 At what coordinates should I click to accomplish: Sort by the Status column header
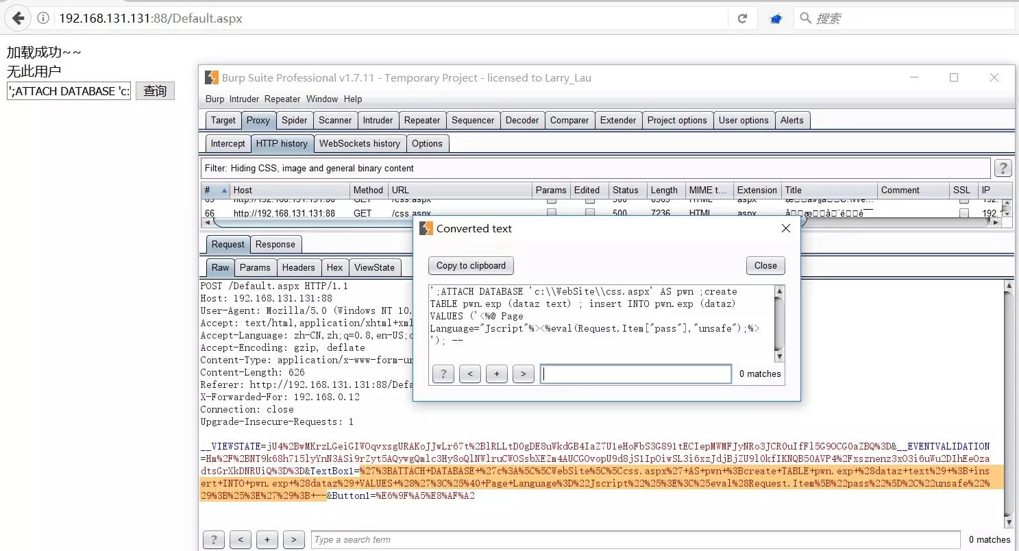[626, 190]
